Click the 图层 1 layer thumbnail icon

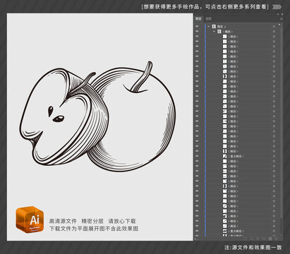point(214,26)
